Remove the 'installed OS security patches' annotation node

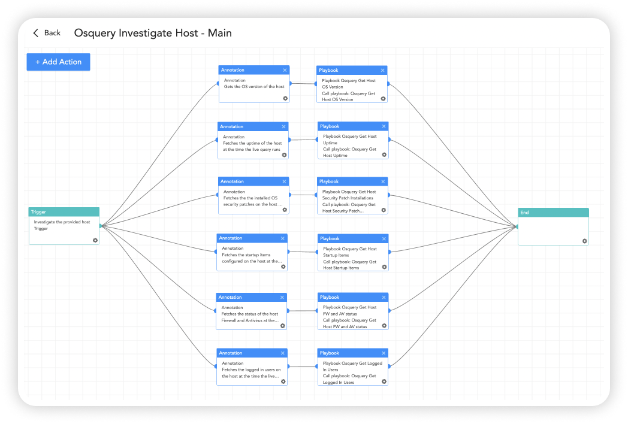pos(285,182)
